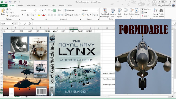This screenshot has height=99, width=176.
Task: Click Increase Decimal icon
Action: click(x=95, y=15)
